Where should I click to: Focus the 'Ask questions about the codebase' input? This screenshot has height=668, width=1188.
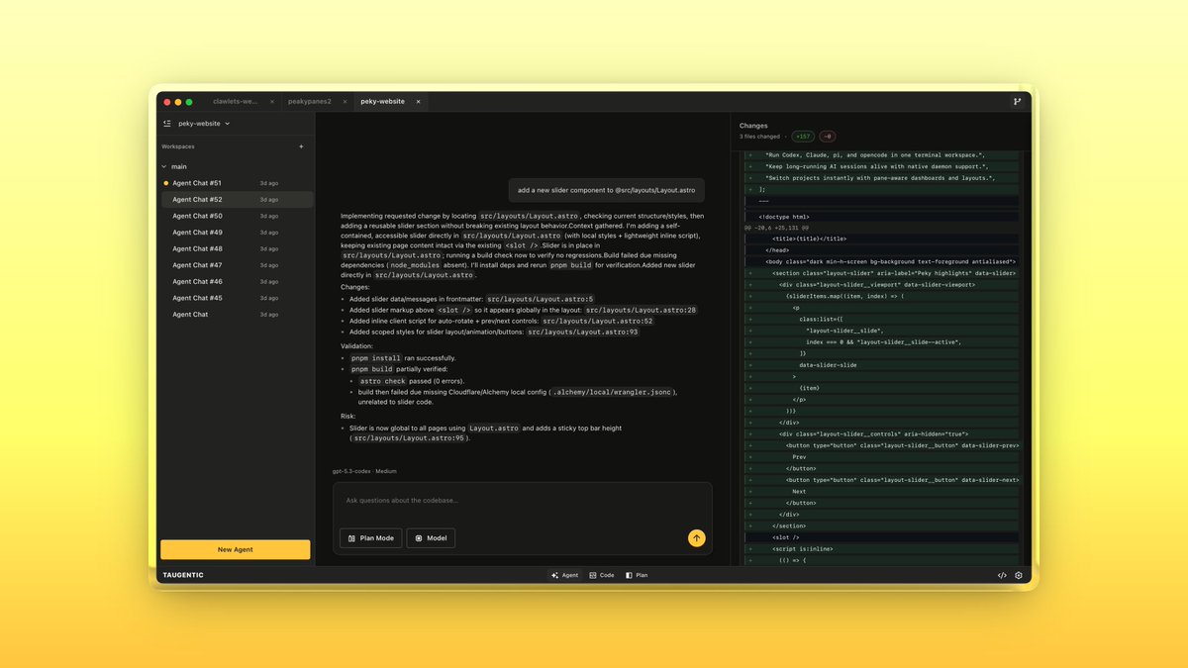tap(522, 501)
